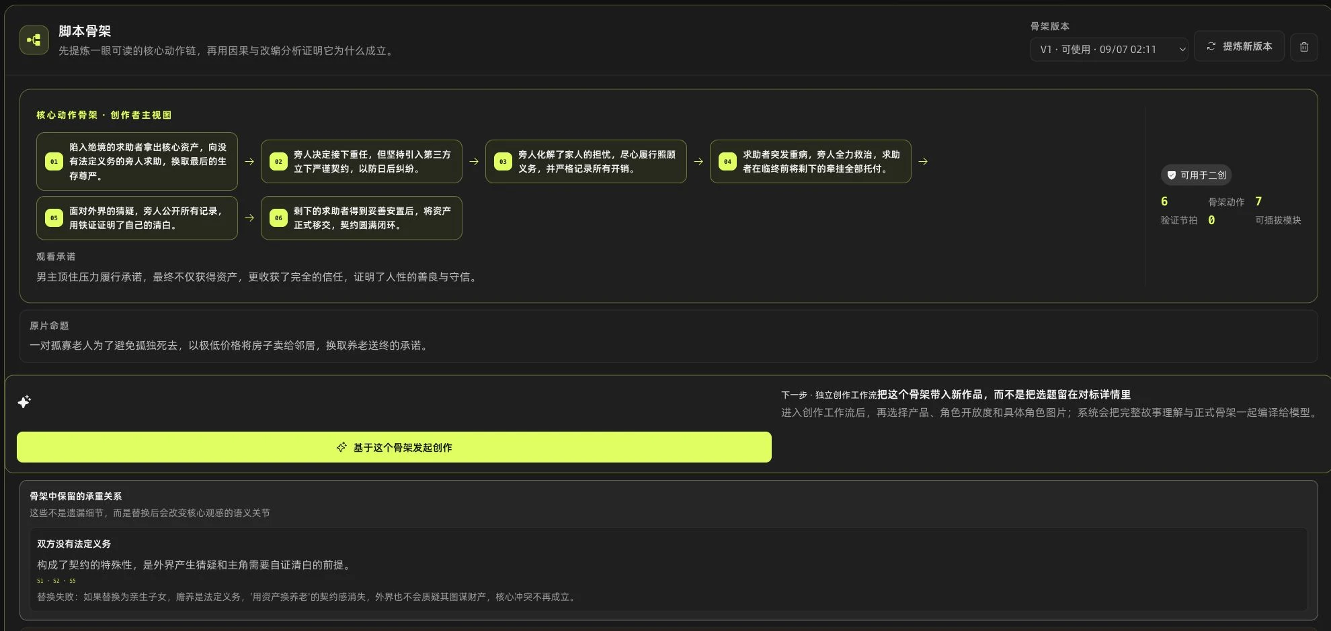This screenshot has height=631, width=1331.
Task: Click the 可插拔模块 label
Action: 1278,220
